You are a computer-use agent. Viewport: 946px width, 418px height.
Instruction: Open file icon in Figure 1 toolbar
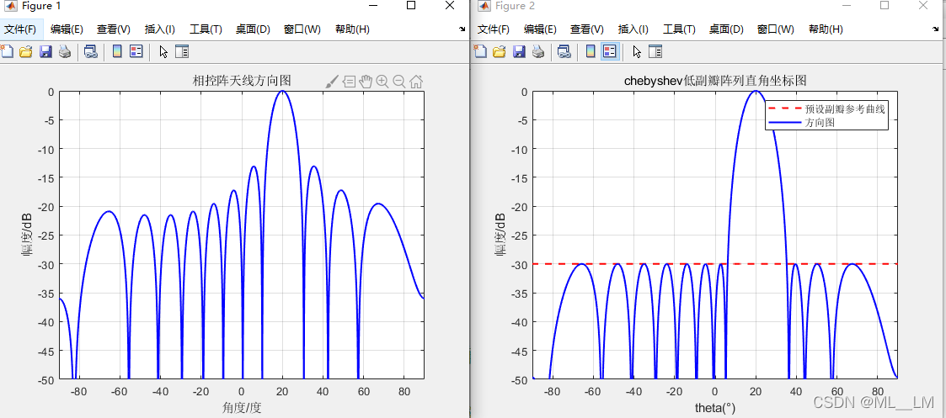[26, 51]
